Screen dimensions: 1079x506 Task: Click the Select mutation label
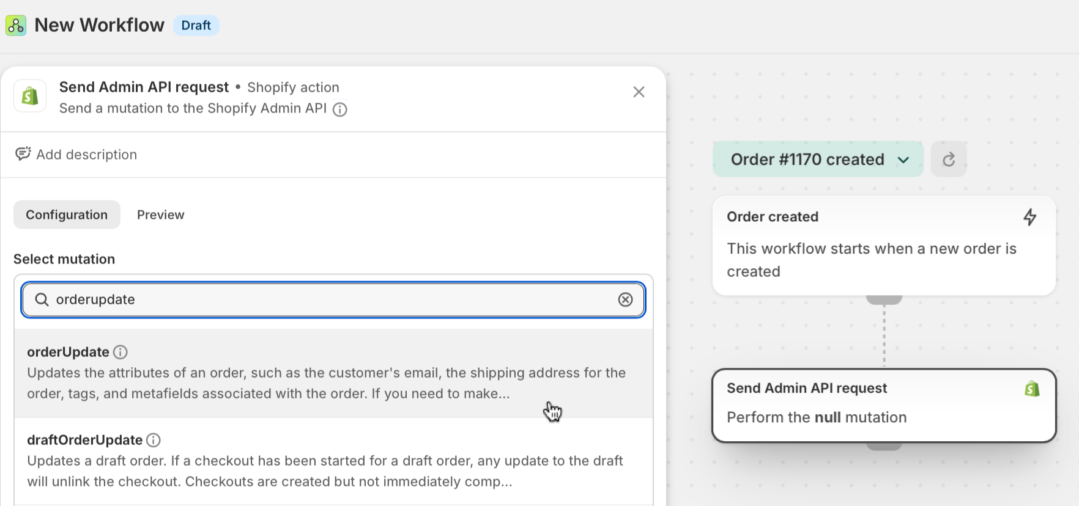pyautogui.click(x=64, y=259)
